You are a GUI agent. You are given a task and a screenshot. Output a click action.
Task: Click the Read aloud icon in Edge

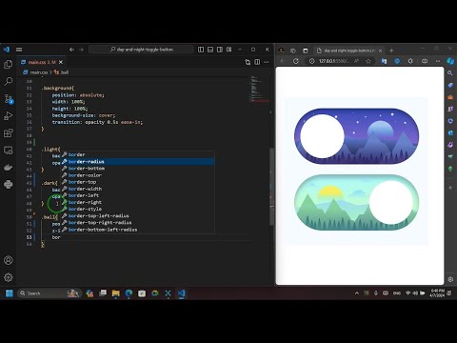pos(356,61)
